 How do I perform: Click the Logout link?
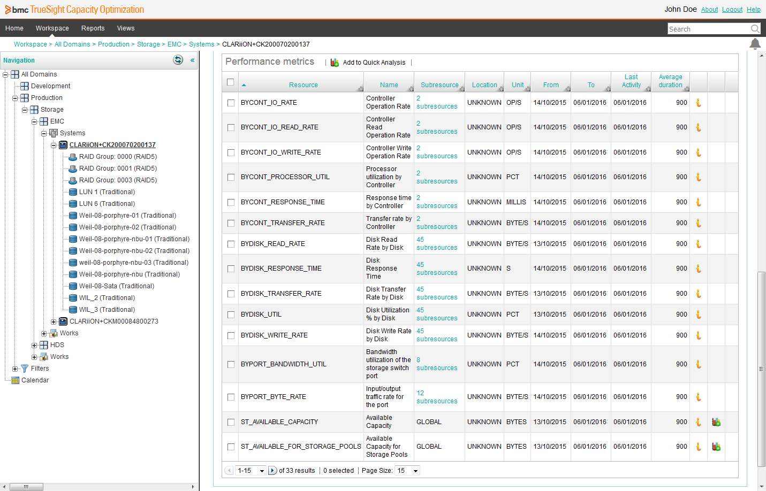[732, 10]
